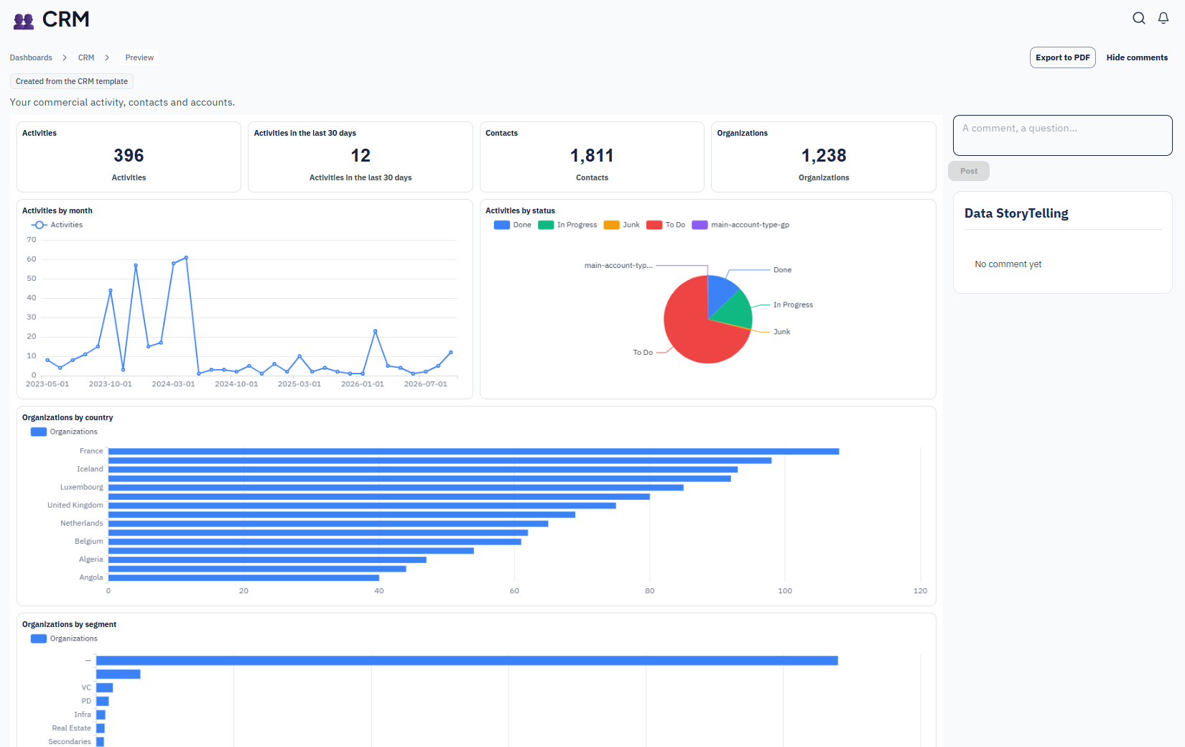The image size is (1185, 747).
Task: Toggle main-account-type-gp legend entry
Action: (740, 225)
